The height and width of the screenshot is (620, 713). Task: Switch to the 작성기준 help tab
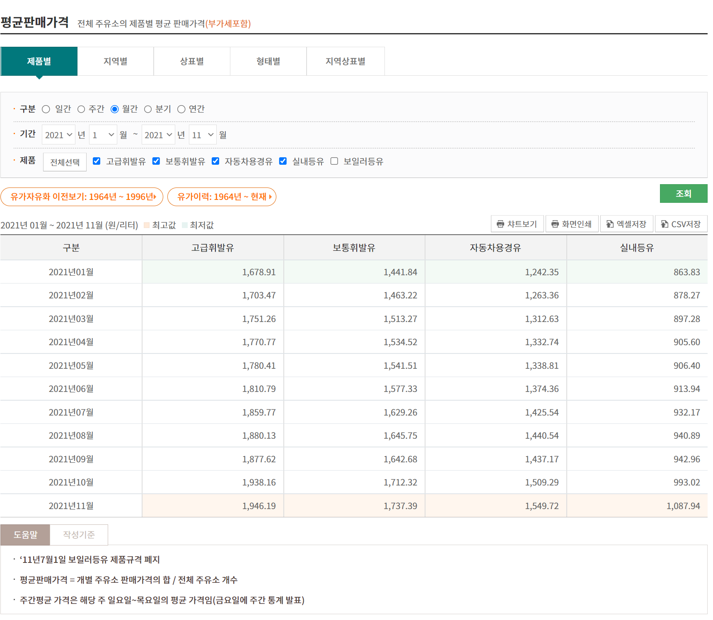(x=79, y=535)
